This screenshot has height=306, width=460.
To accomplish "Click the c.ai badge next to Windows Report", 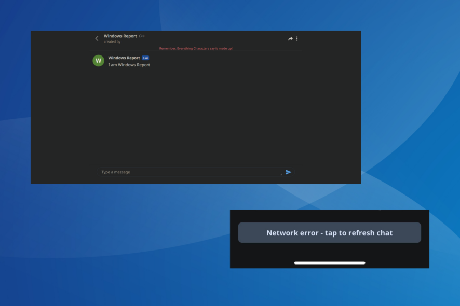I will pyautogui.click(x=145, y=58).
